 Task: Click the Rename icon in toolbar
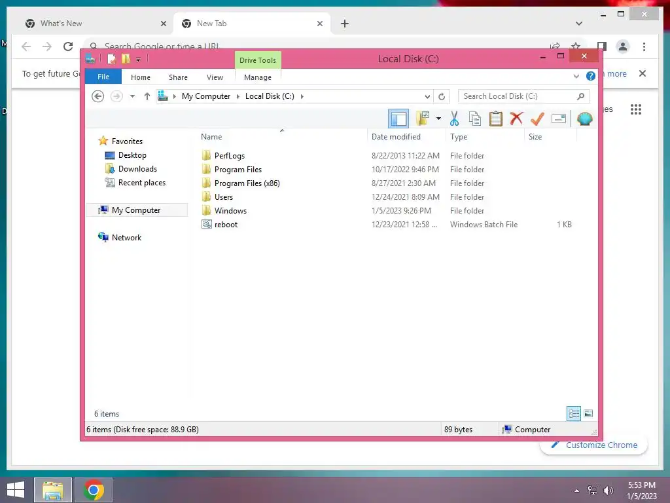click(559, 119)
